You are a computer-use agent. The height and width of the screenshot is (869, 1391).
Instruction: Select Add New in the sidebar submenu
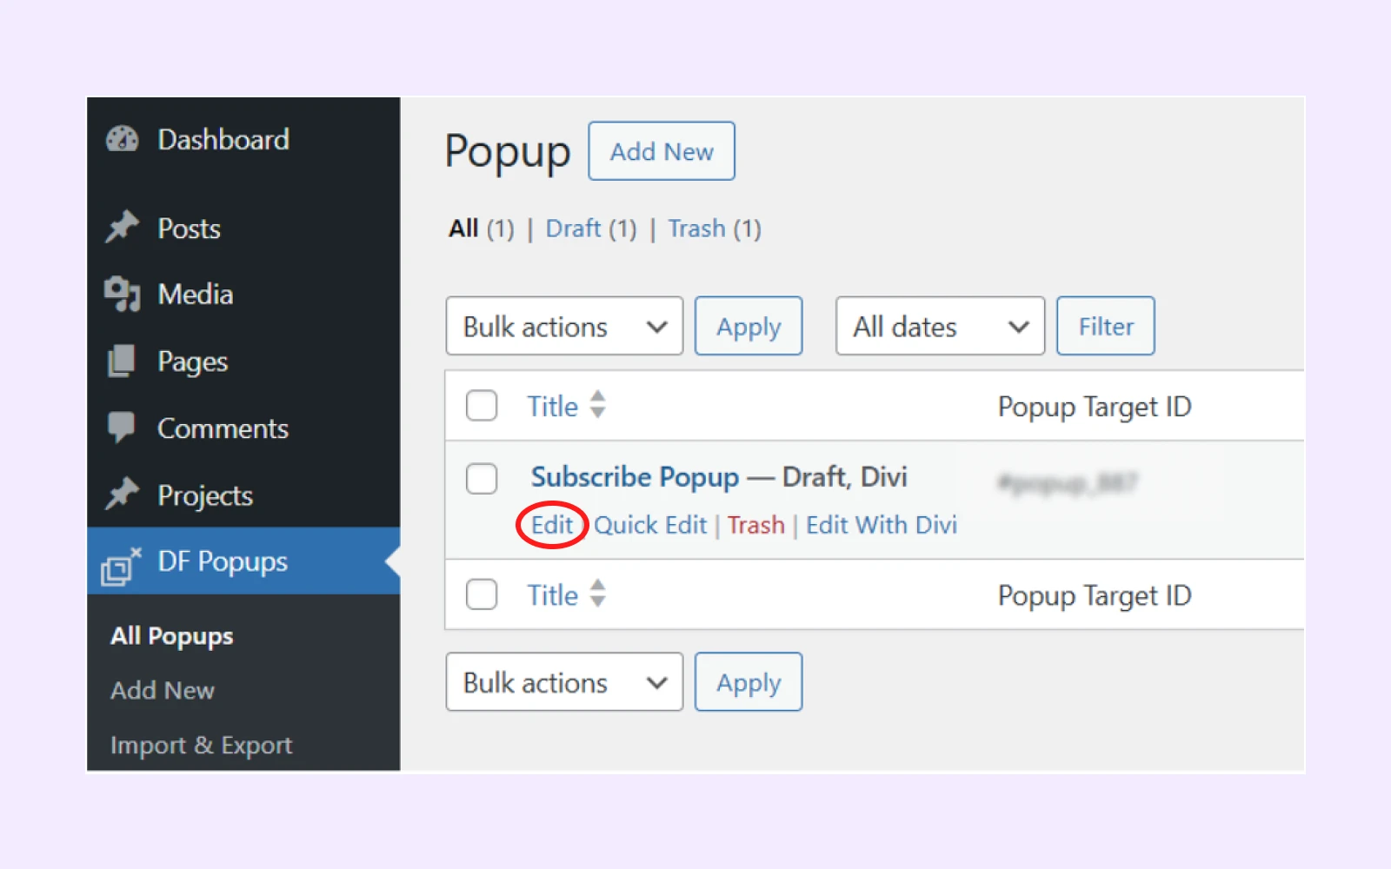coord(163,691)
